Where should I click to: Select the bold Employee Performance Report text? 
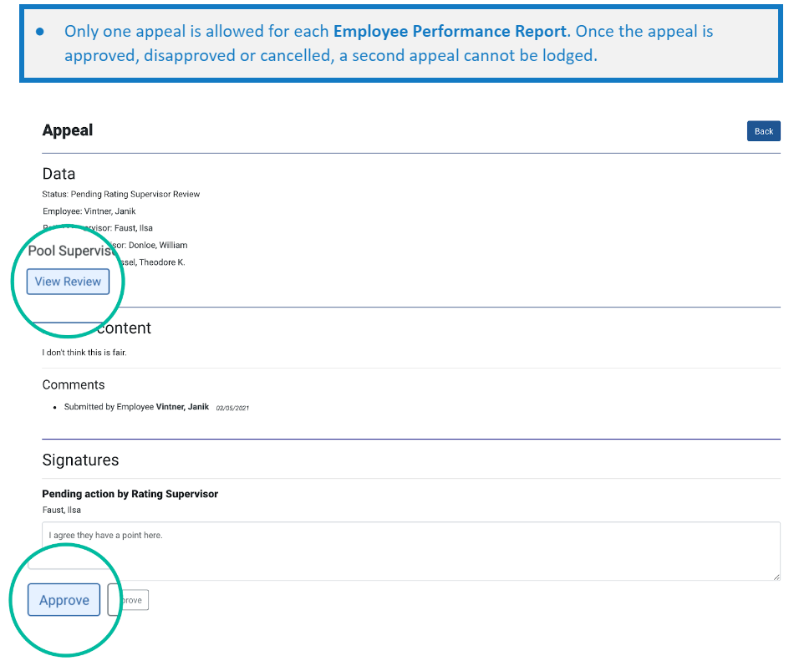point(450,32)
